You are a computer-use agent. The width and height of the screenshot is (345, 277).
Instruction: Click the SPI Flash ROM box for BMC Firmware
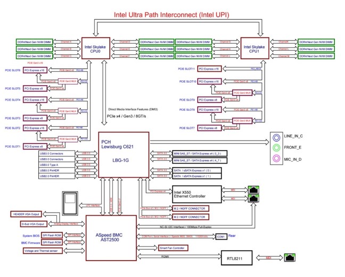[52, 242]
